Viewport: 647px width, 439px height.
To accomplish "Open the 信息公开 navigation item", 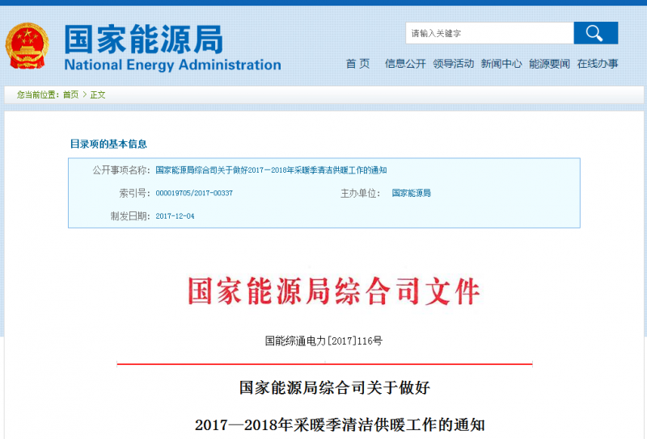I will [x=405, y=64].
